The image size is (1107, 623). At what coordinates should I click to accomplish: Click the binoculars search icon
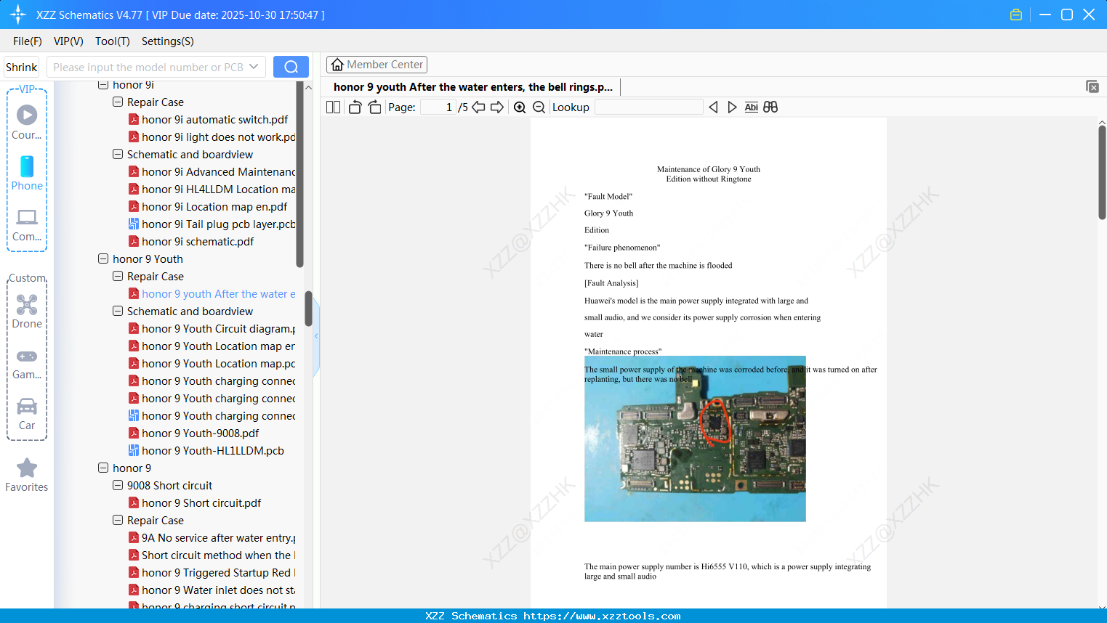770,107
